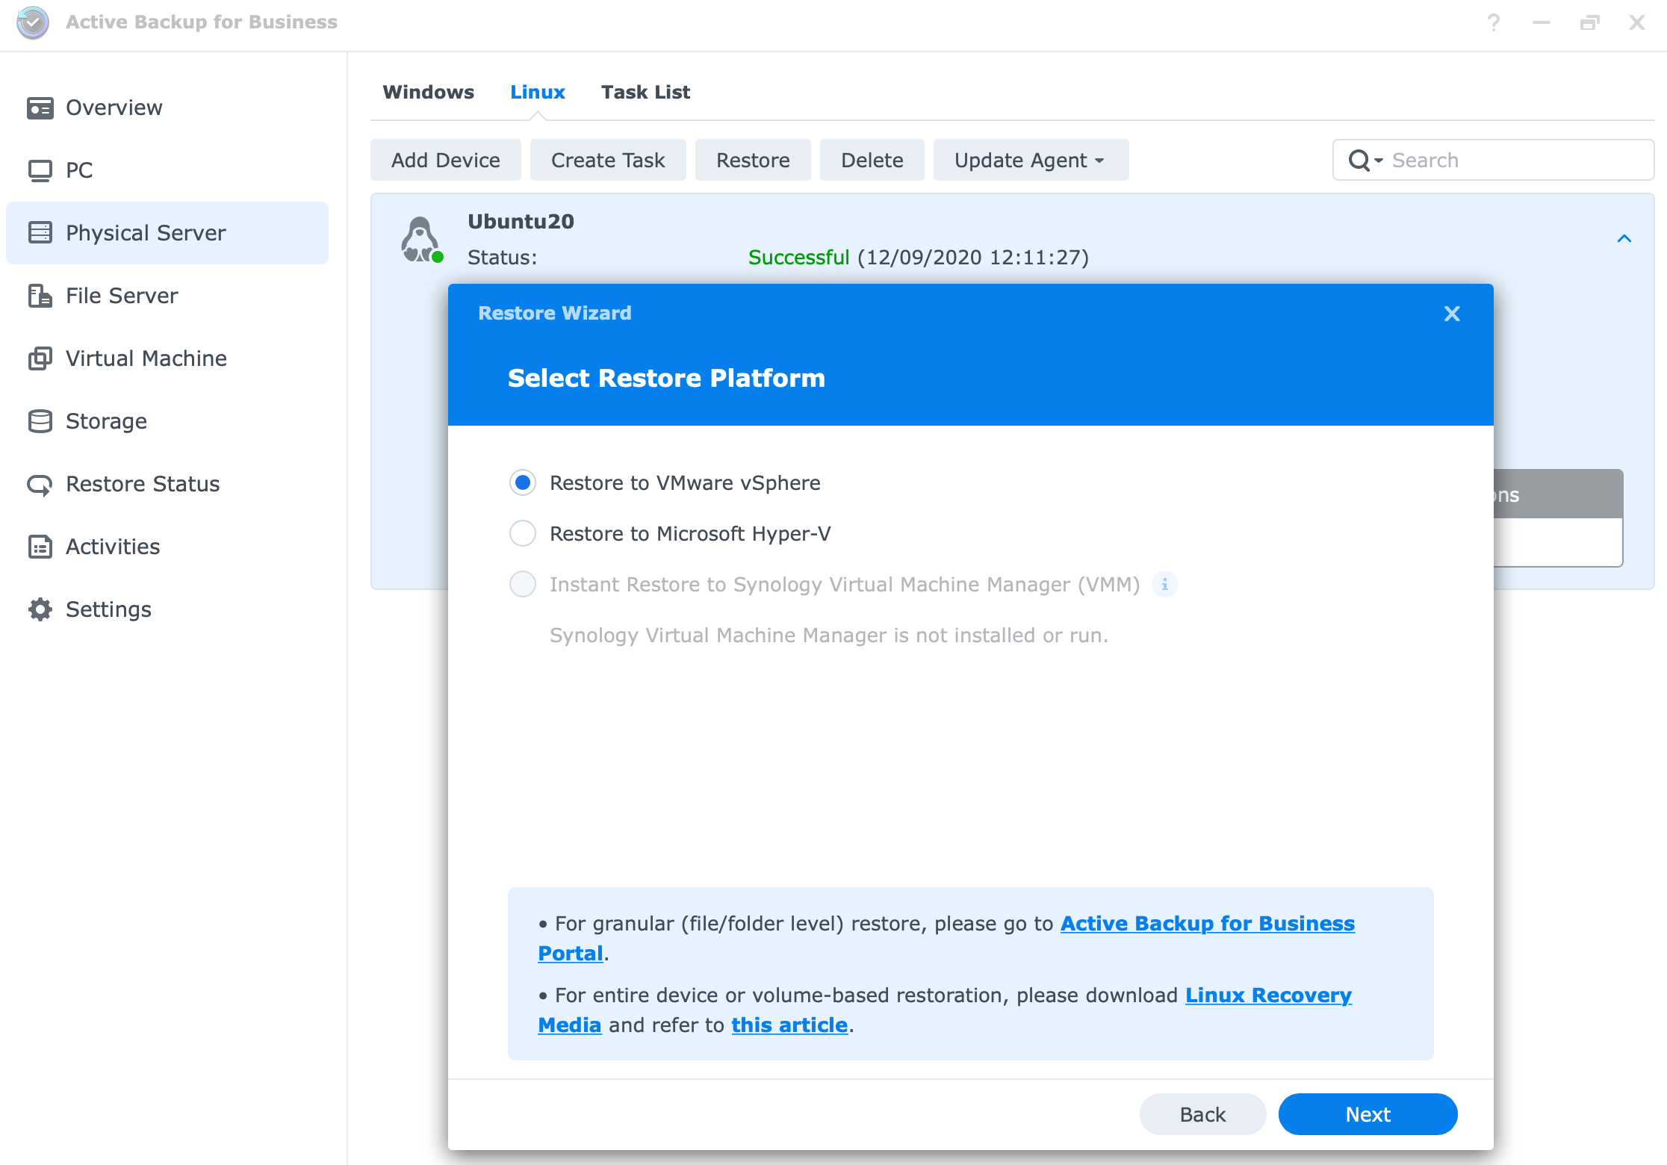Open Overview in the sidebar

(167, 108)
